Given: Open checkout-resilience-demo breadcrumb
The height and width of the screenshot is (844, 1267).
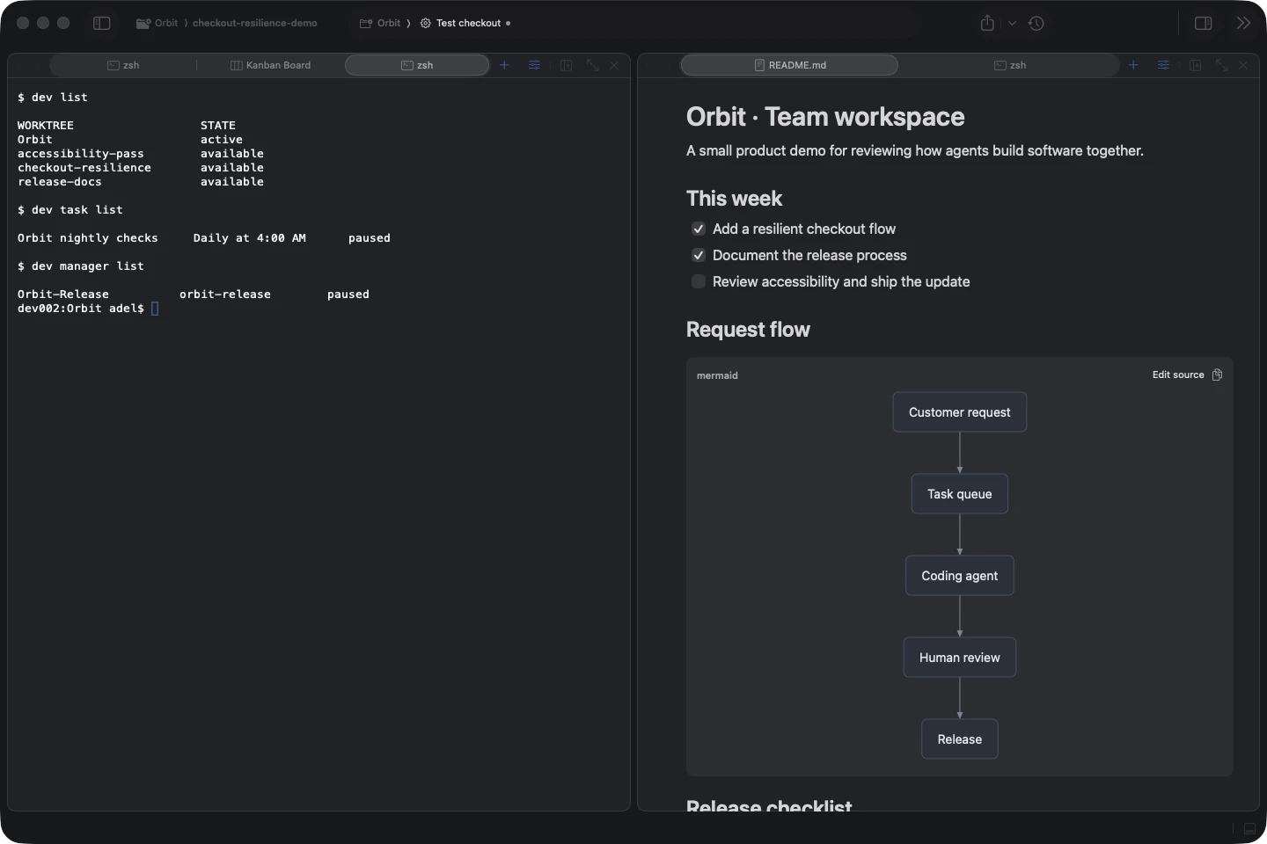Looking at the screenshot, I should [254, 23].
